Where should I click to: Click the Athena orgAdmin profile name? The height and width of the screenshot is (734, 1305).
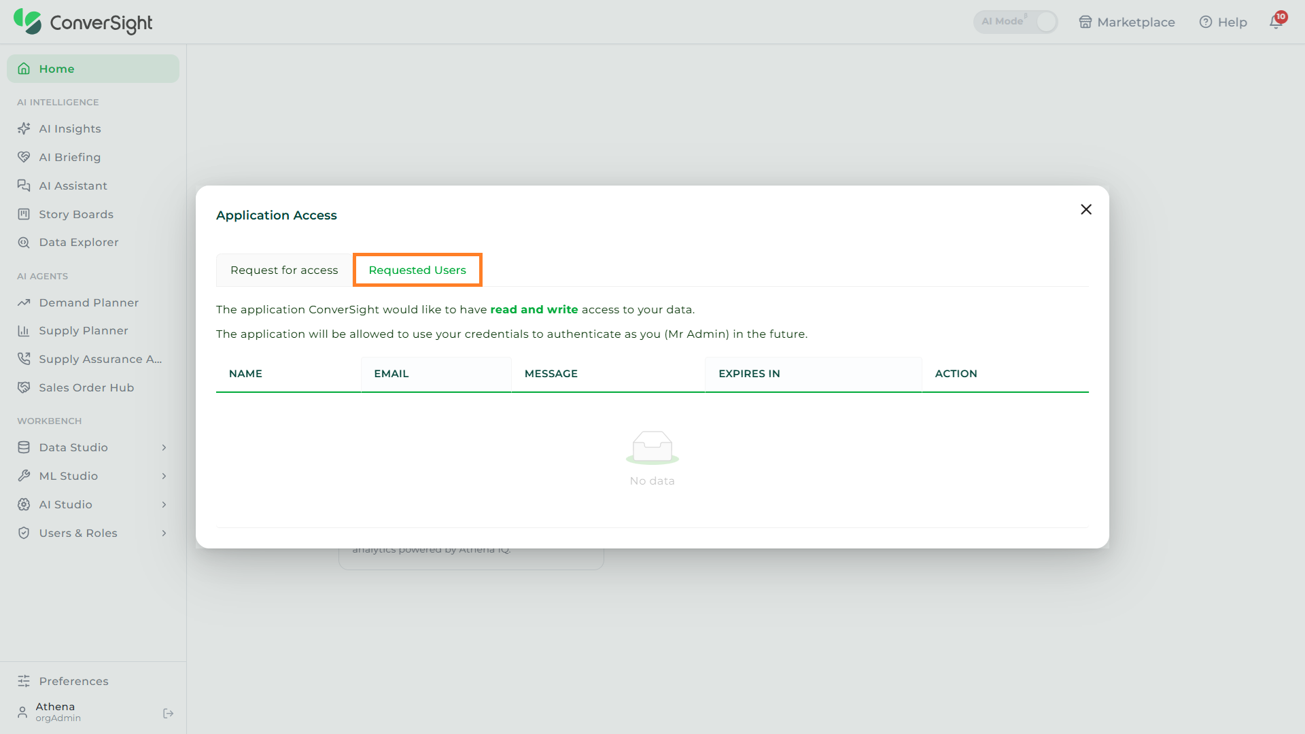(58, 712)
